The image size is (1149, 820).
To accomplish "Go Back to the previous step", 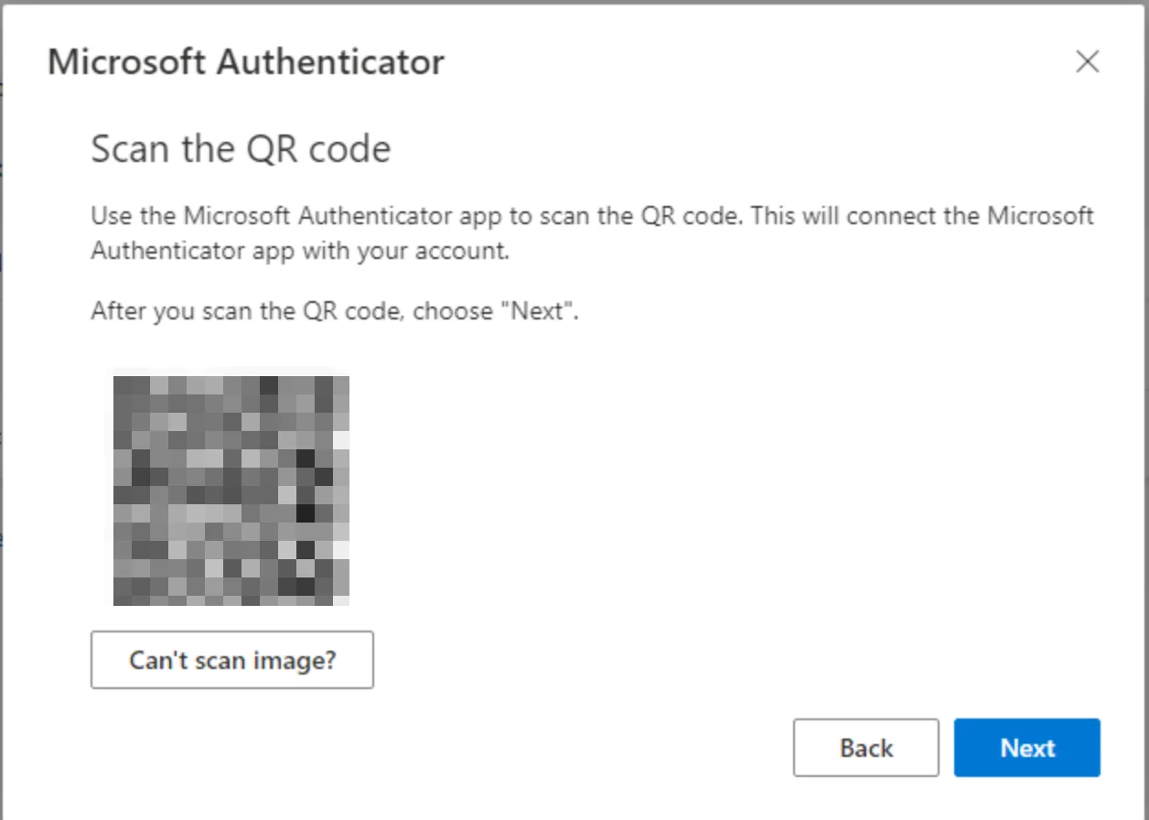I will 865,748.
